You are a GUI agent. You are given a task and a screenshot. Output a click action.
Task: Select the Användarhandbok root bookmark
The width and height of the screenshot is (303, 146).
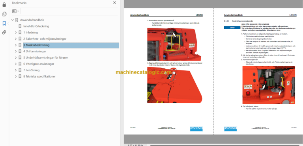[x=32, y=20]
